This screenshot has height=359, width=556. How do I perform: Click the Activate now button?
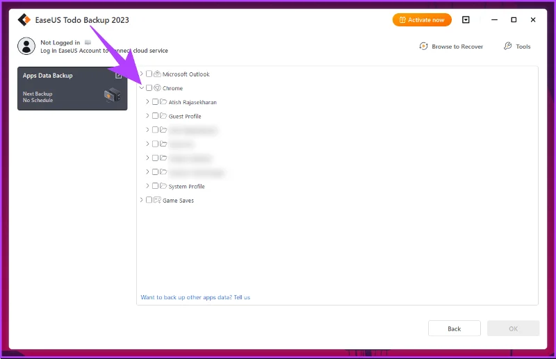pyautogui.click(x=422, y=20)
